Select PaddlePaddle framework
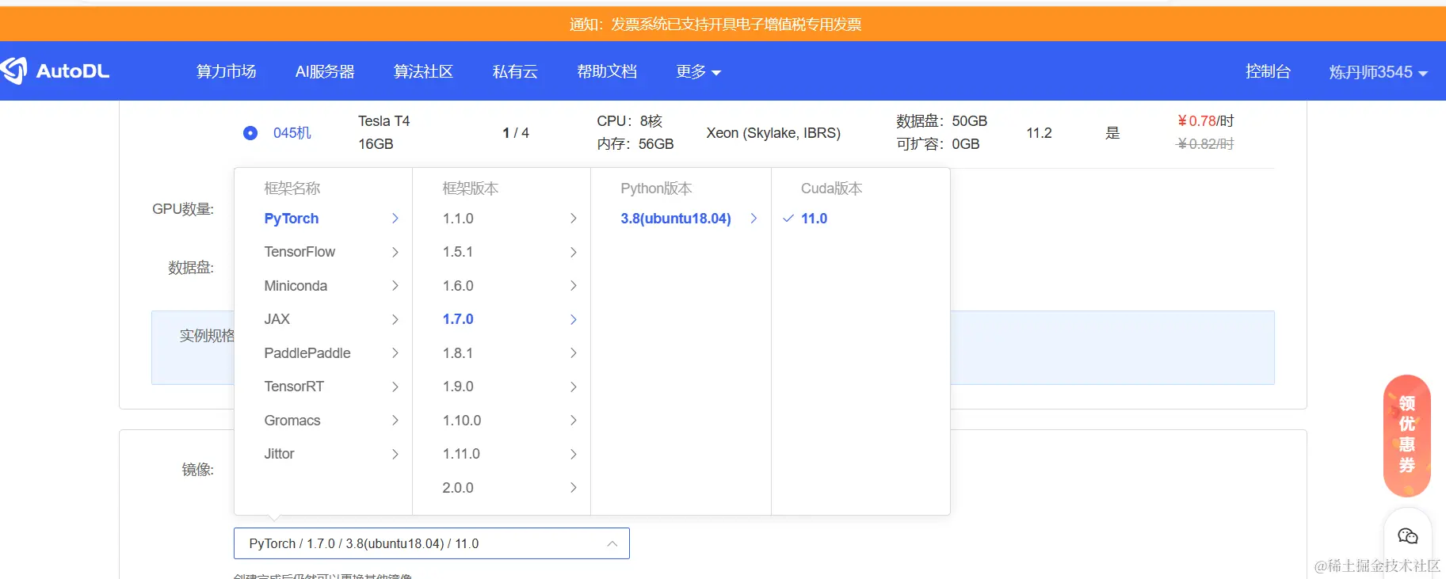1446x579 pixels. [x=307, y=353]
